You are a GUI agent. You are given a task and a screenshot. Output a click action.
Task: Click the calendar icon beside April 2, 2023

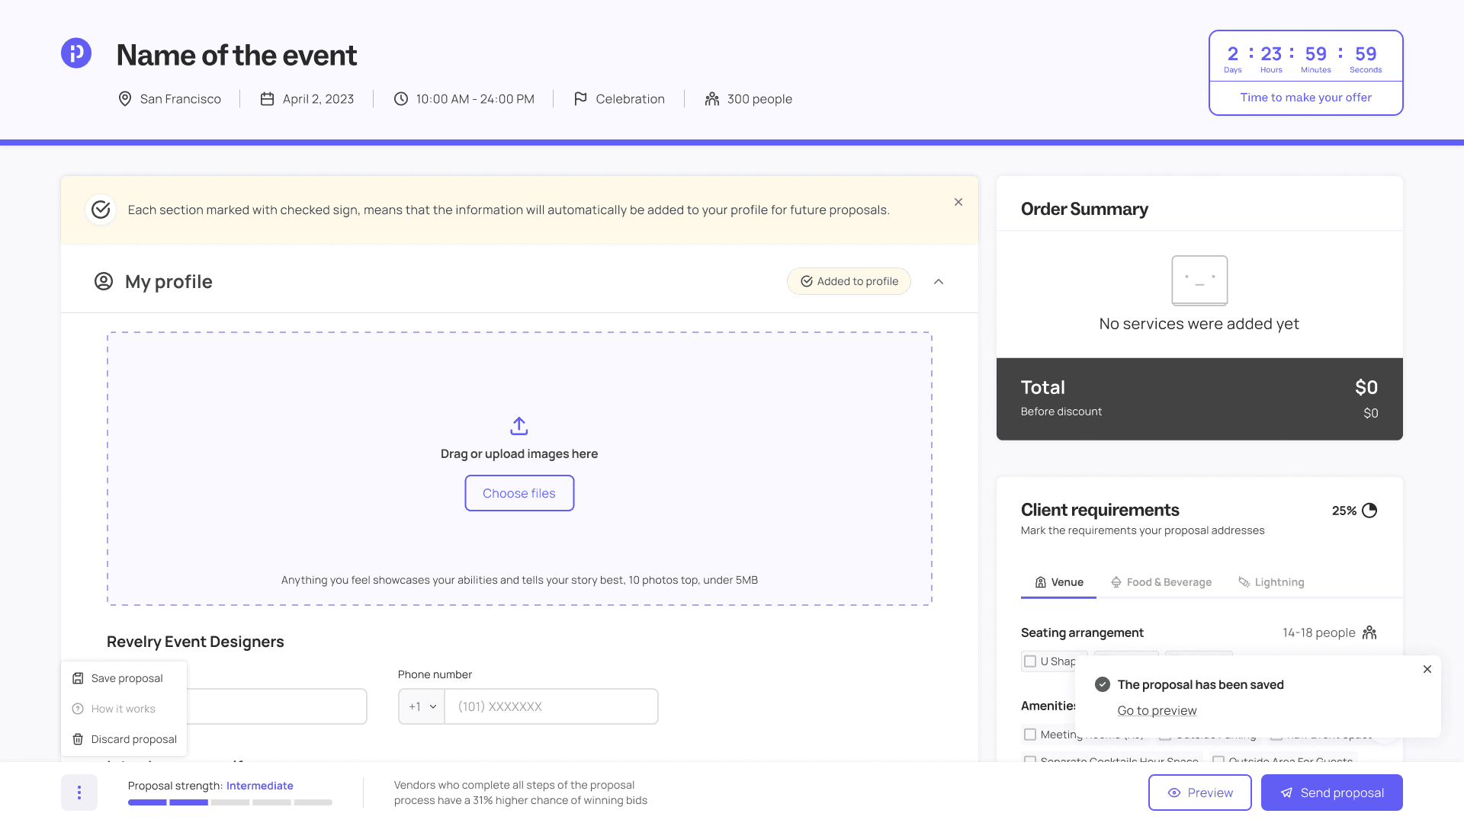coord(267,99)
